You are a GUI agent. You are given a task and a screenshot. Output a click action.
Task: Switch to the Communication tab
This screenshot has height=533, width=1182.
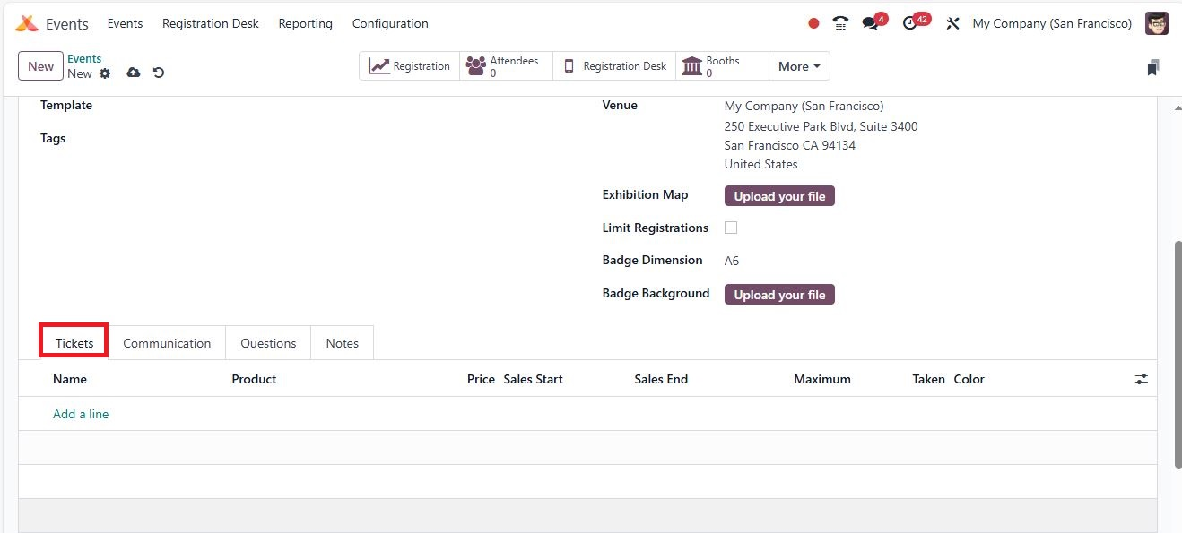tap(167, 343)
